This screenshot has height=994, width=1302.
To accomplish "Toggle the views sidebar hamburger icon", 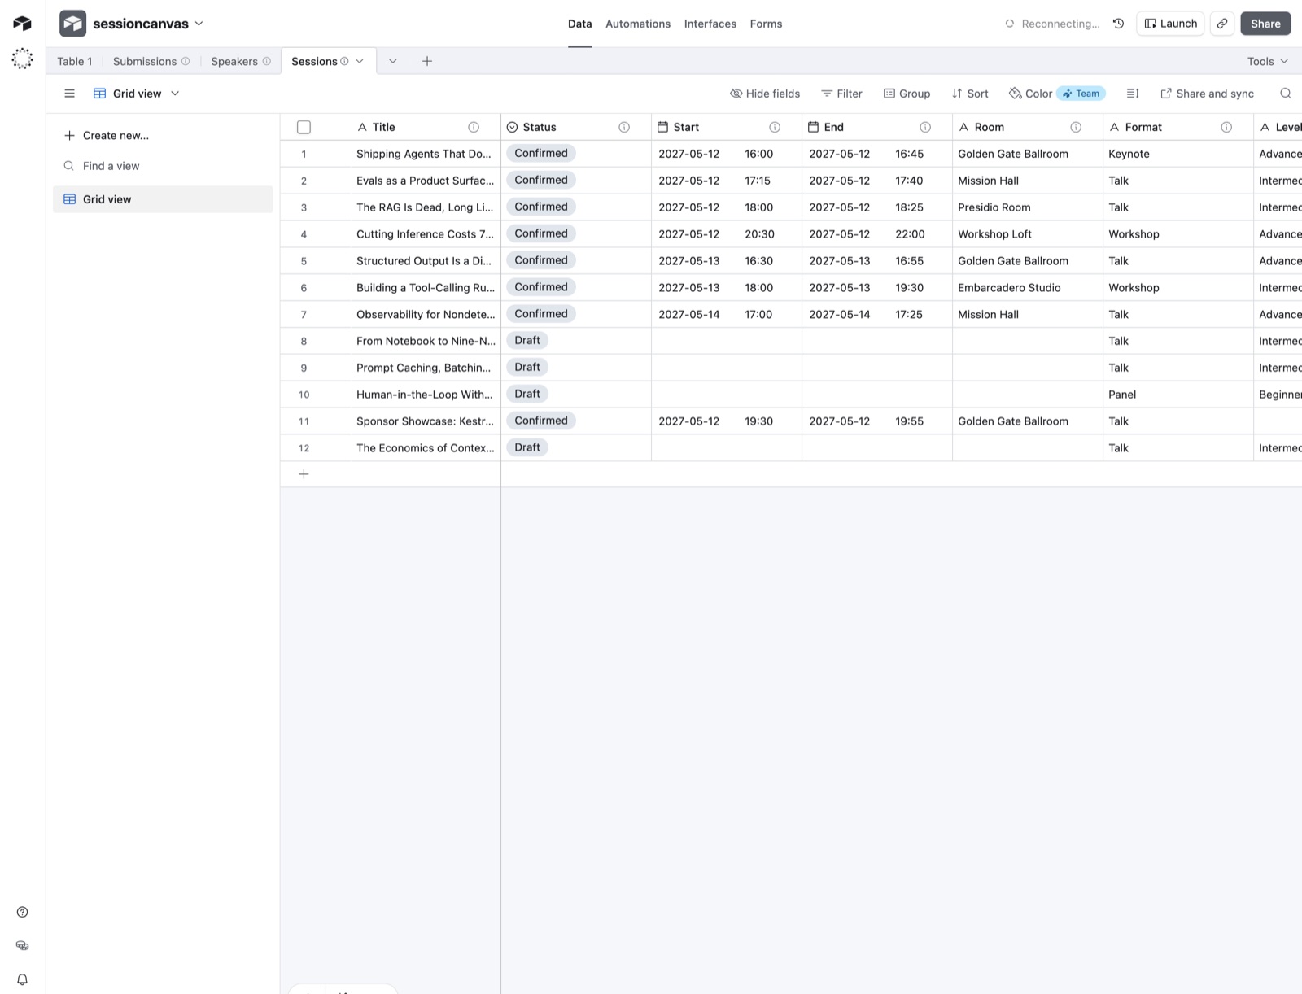I will click(69, 94).
